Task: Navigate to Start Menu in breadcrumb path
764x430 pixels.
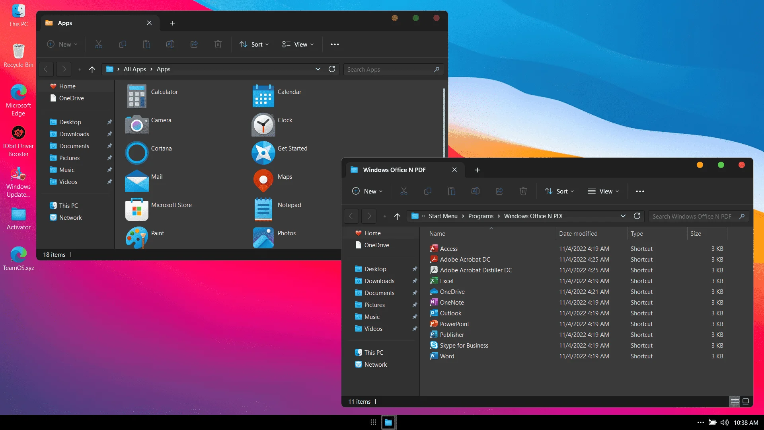Action: (443, 216)
